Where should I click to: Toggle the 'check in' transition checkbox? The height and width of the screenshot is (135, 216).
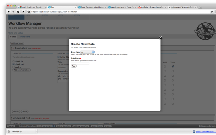[x=13, y=61]
